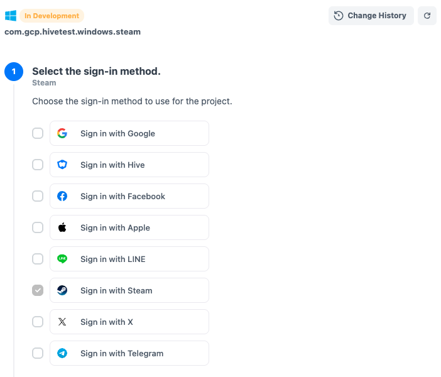Screen dimensions: 441x377
Task: Click the step 1 number marker
Action: 14,72
